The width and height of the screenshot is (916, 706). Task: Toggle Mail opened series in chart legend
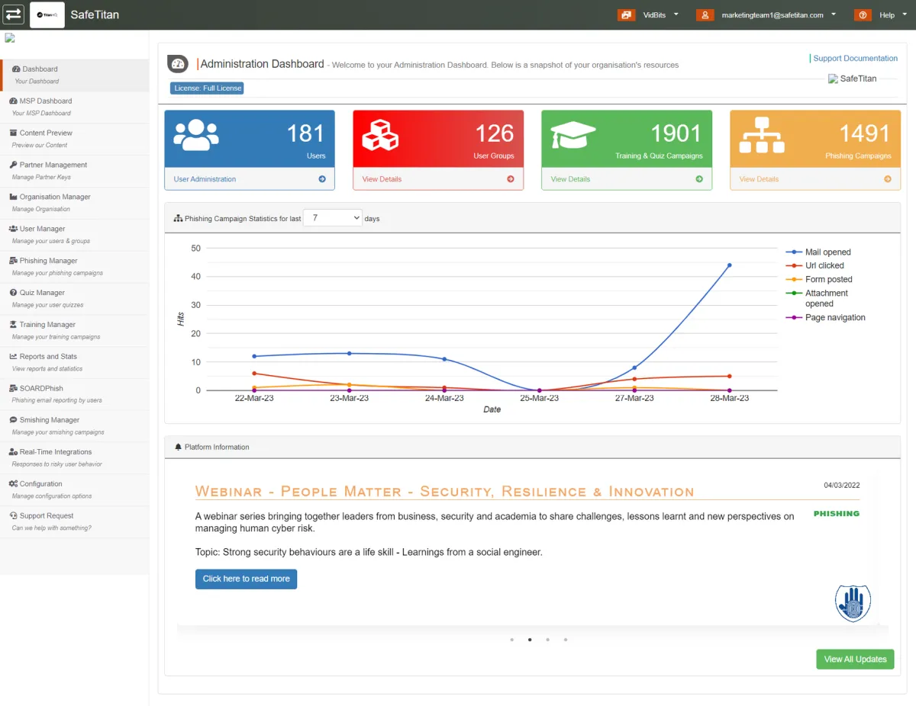(x=827, y=252)
